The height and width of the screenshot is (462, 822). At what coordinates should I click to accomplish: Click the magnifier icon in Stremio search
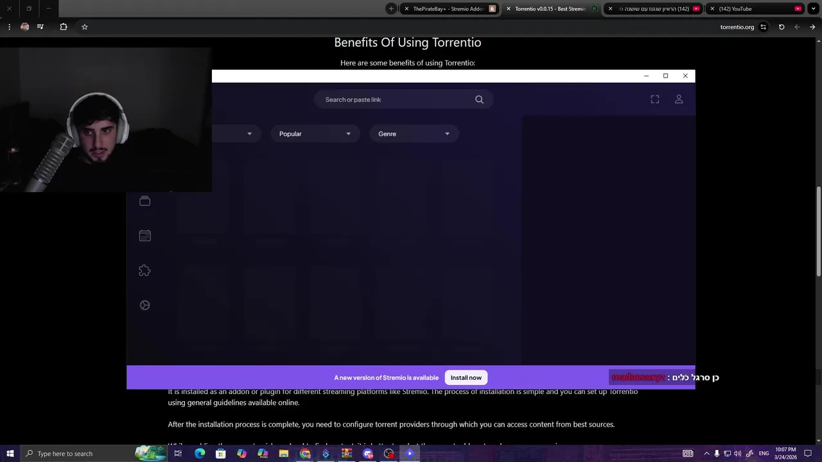479,99
